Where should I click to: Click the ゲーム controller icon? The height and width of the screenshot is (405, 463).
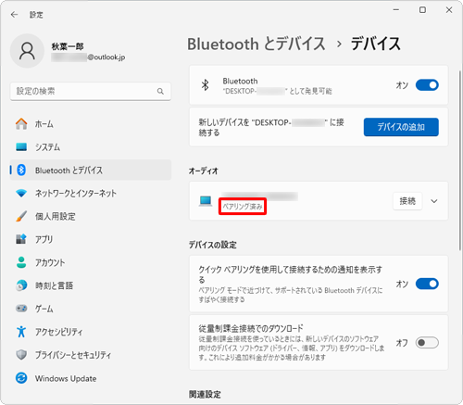click(x=21, y=309)
